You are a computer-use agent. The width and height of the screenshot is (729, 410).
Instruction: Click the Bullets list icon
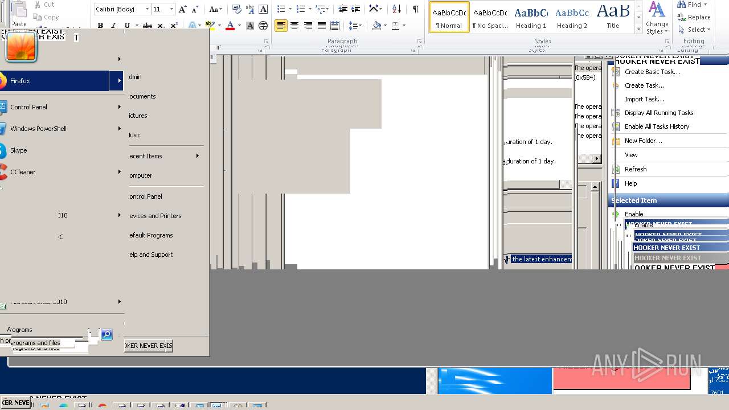tap(281, 9)
